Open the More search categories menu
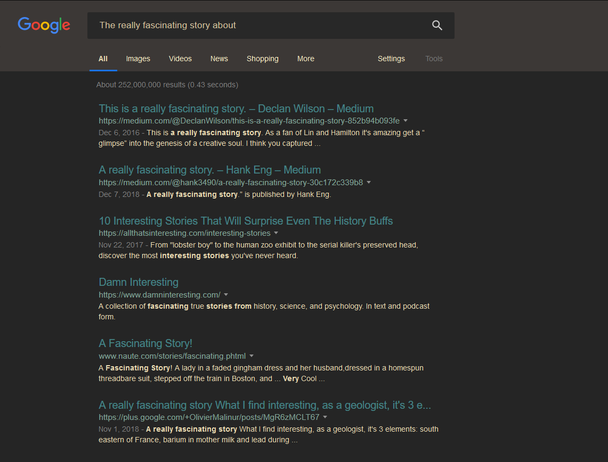Viewport: 608px width, 462px height. pyautogui.click(x=305, y=59)
